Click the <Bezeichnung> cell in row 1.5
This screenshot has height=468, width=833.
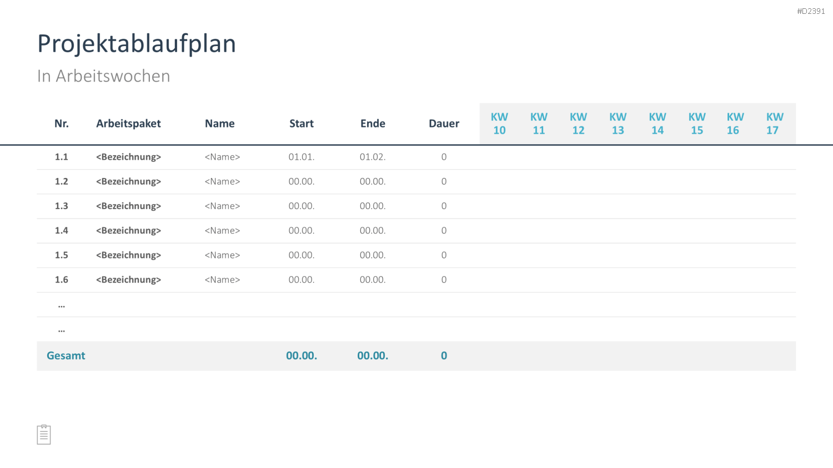point(128,255)
